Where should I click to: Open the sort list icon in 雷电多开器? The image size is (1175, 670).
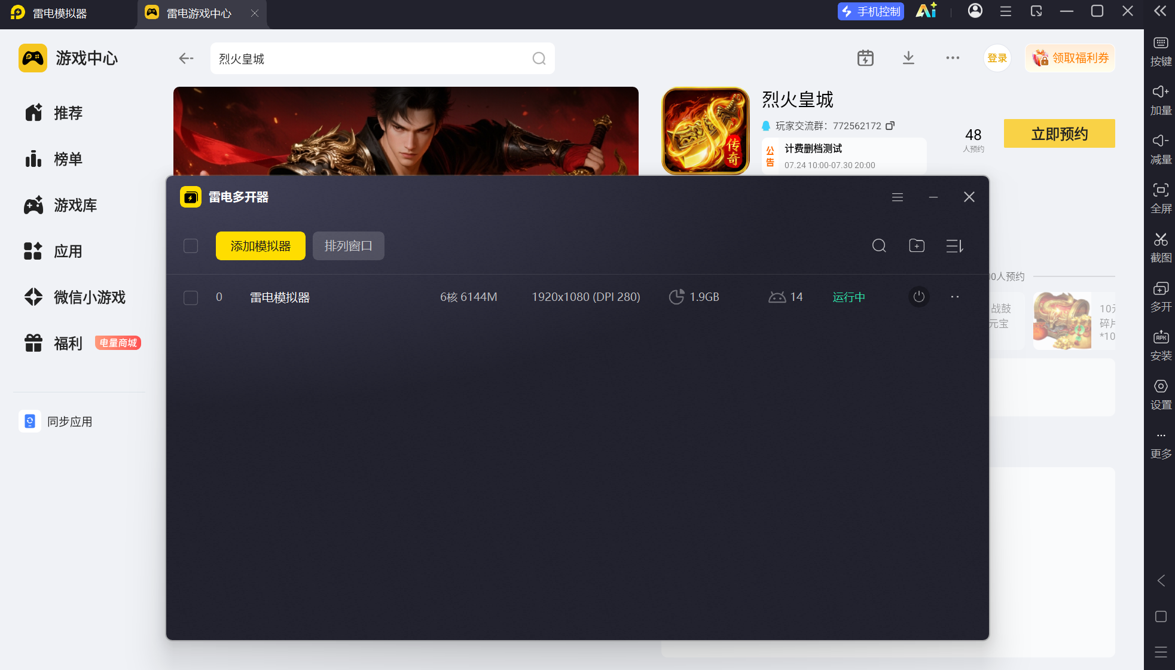[x=955, y=245]
